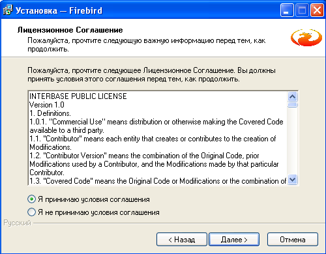
Task: Minimize the Firebird setup window
Action: click(287, 10)
